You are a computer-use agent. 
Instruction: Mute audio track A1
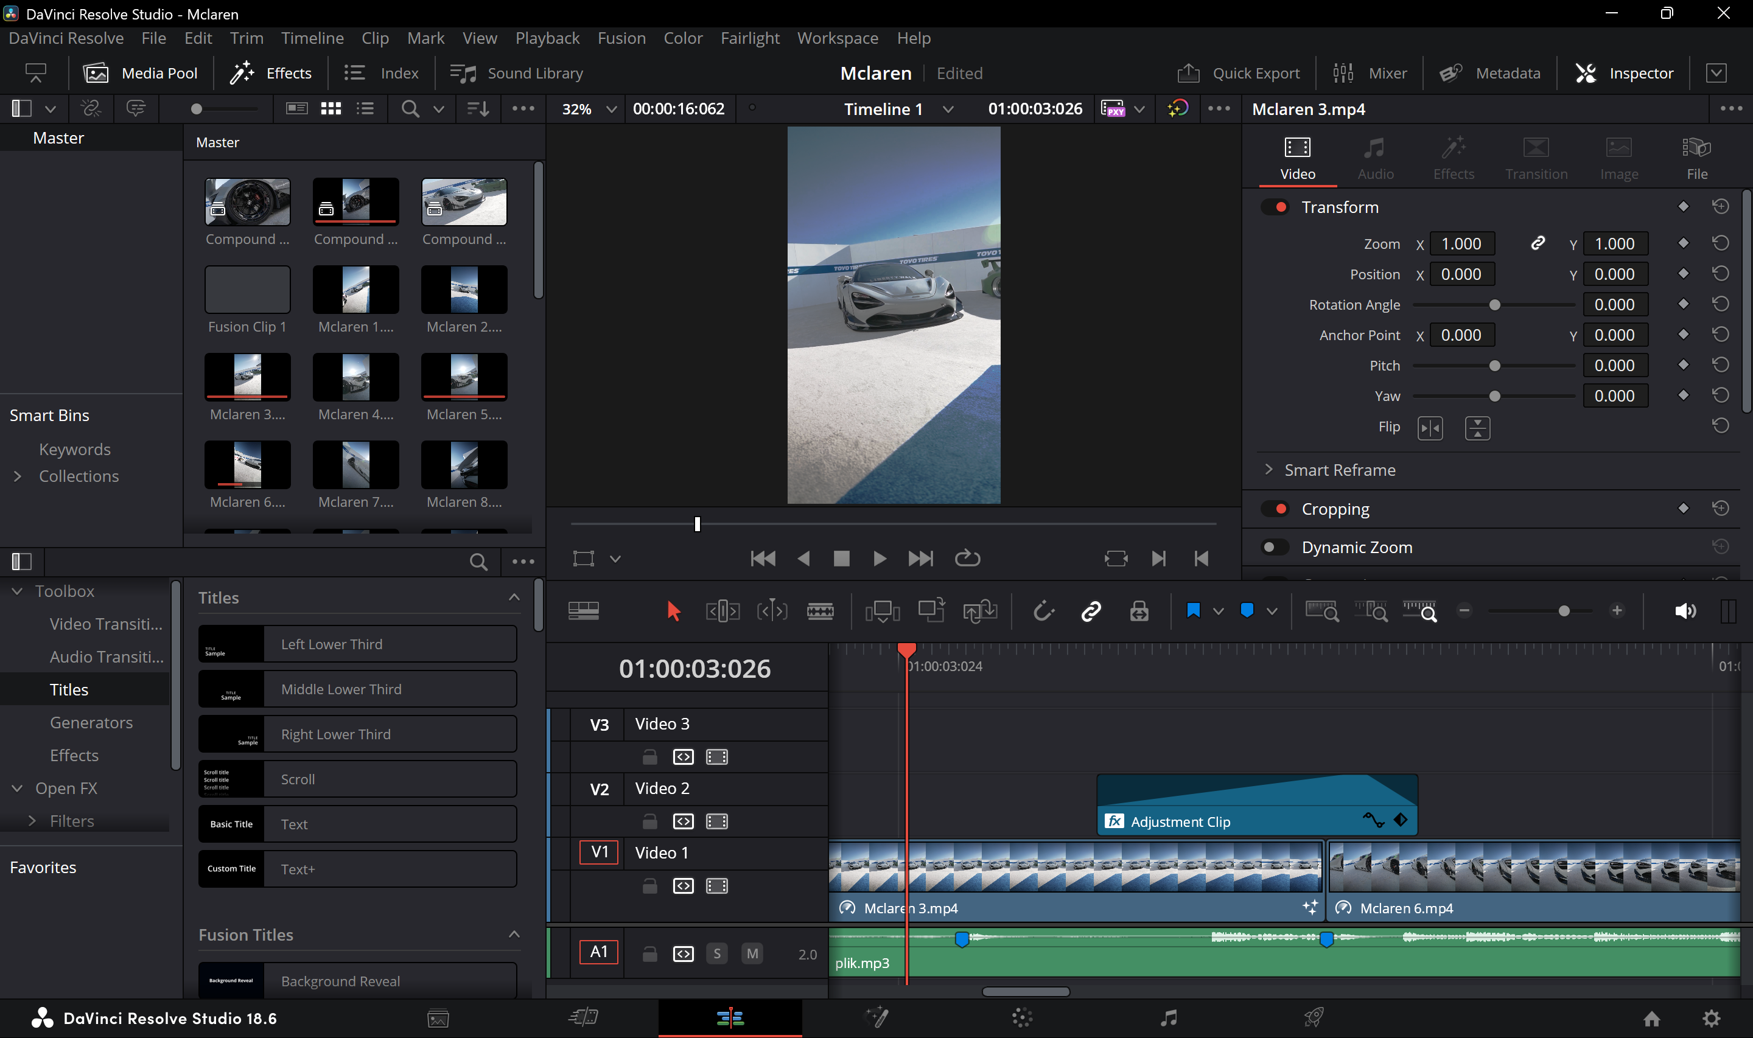click(752, 953)
